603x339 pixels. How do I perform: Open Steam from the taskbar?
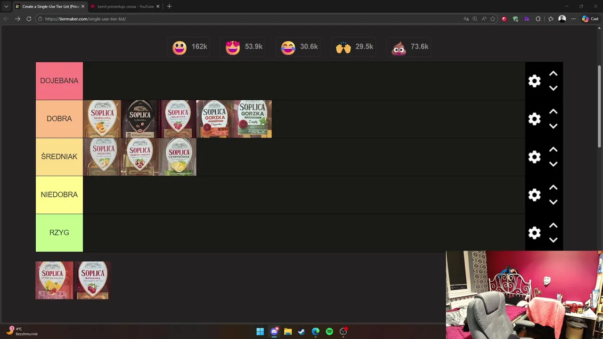tap(301, 331)
